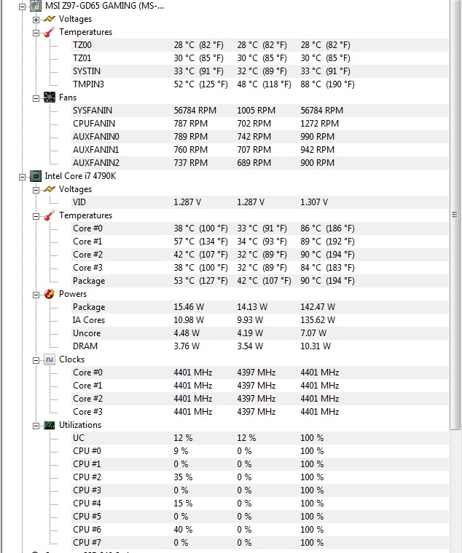Select the SYSTIN sensor row
Screen dimensions: 462x553
[x=260, y=71]
